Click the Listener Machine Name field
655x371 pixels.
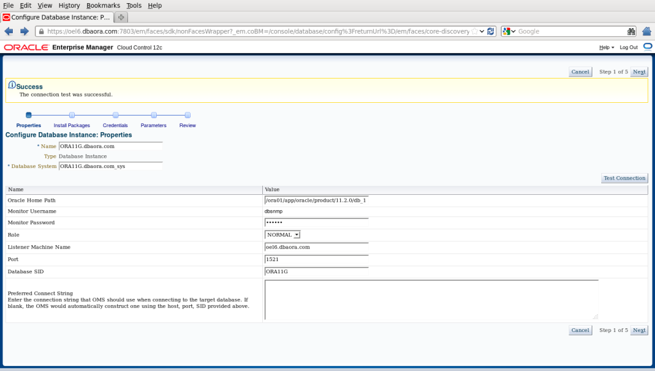pos(317,247)
